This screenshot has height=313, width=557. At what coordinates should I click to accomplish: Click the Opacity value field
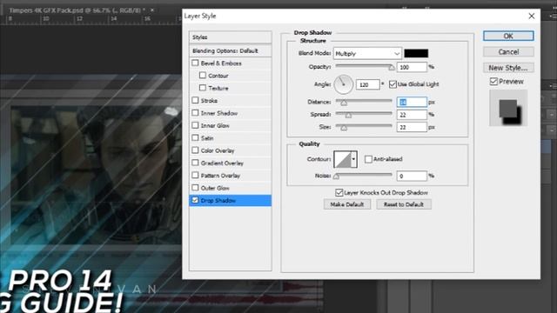[x=412, y=67]
